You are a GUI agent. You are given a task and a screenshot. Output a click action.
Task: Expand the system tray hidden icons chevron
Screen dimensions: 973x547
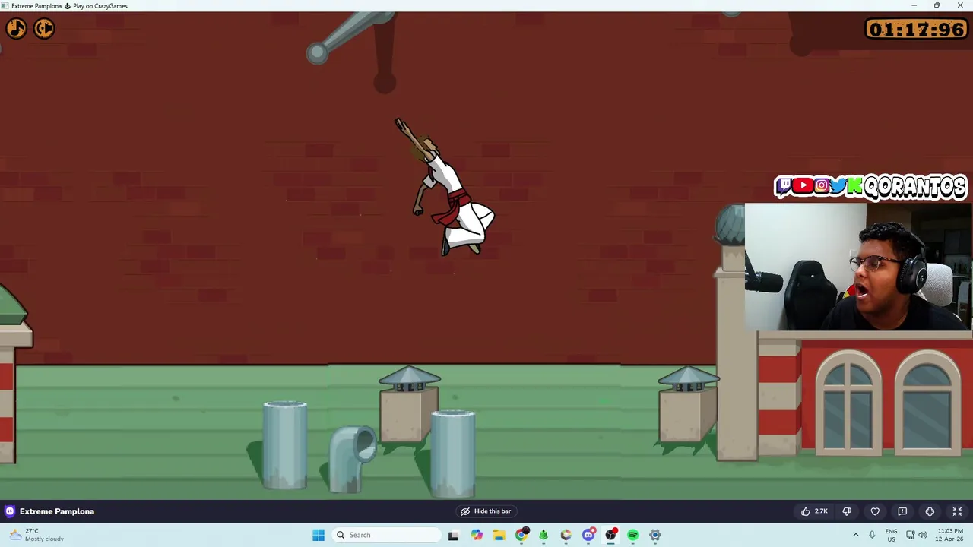856,535
